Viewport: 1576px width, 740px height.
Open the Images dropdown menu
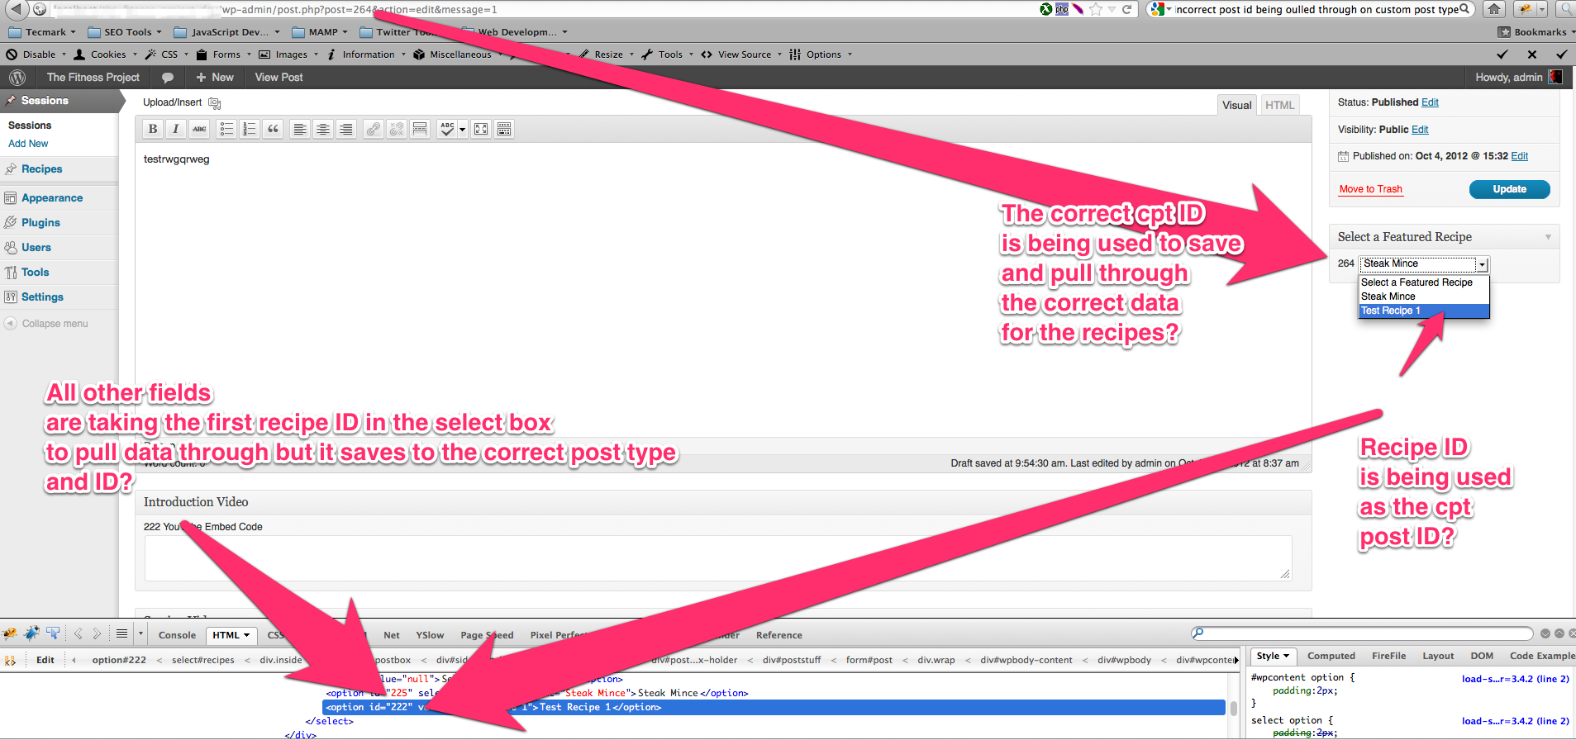(288, 55)
